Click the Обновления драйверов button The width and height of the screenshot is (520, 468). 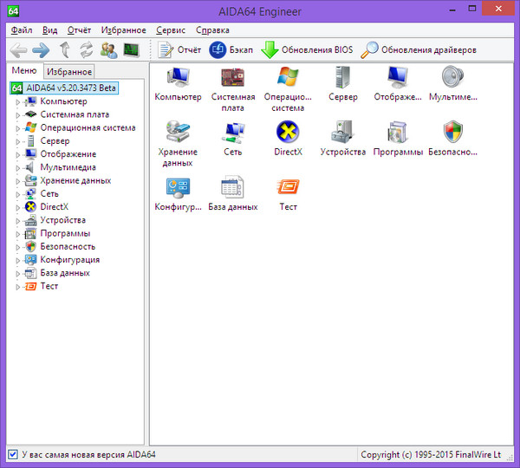[419, 50]
